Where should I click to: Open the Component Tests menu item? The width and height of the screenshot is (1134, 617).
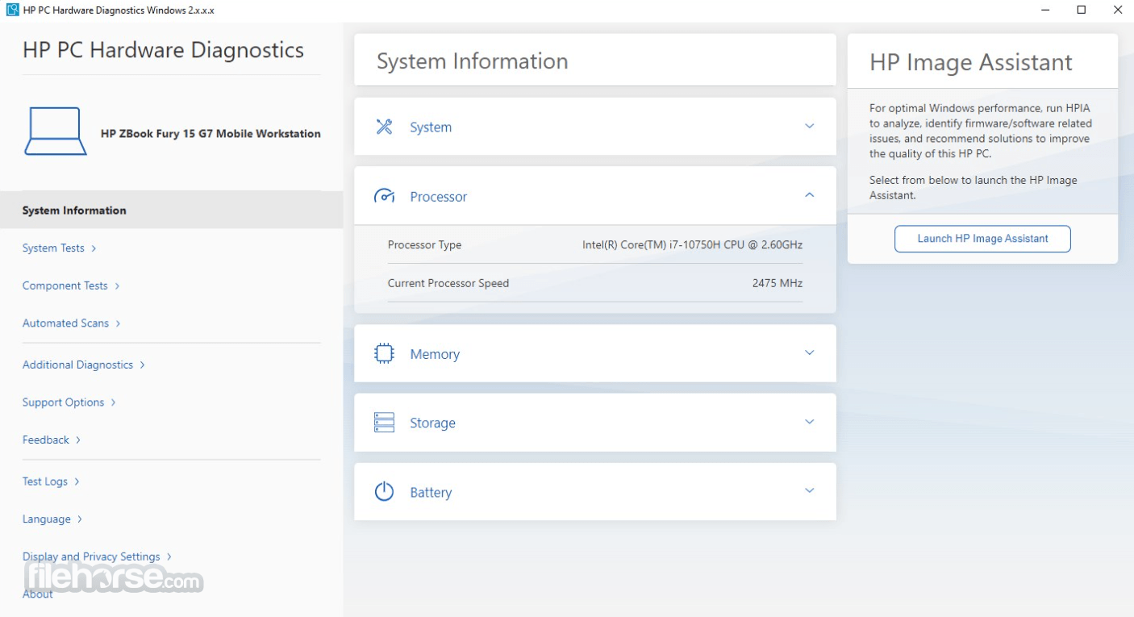coord(65,286)
